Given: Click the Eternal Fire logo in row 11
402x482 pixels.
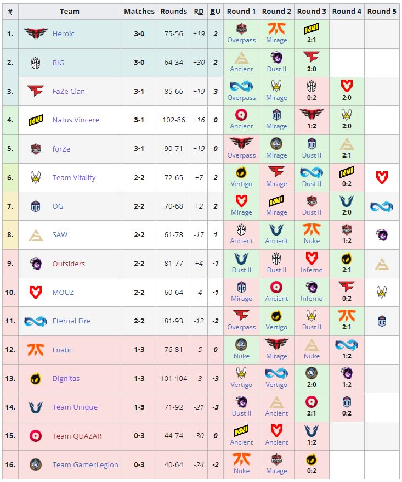Looking at the screenshot, I should [36, 321].
